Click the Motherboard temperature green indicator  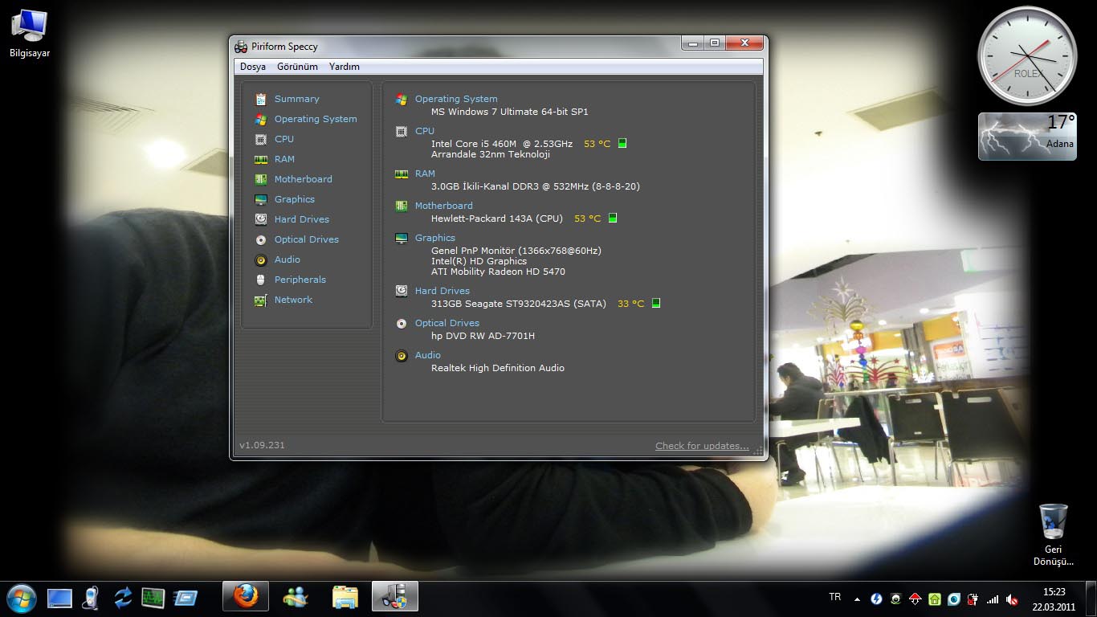pyautogui.click(x=613, y=218)
